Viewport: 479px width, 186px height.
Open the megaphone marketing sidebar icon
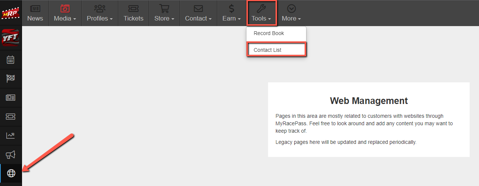coord(11,155)
